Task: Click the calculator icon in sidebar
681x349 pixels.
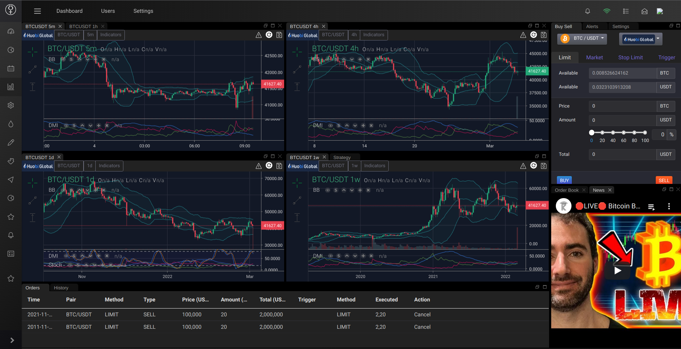Action: click(11, 253)
